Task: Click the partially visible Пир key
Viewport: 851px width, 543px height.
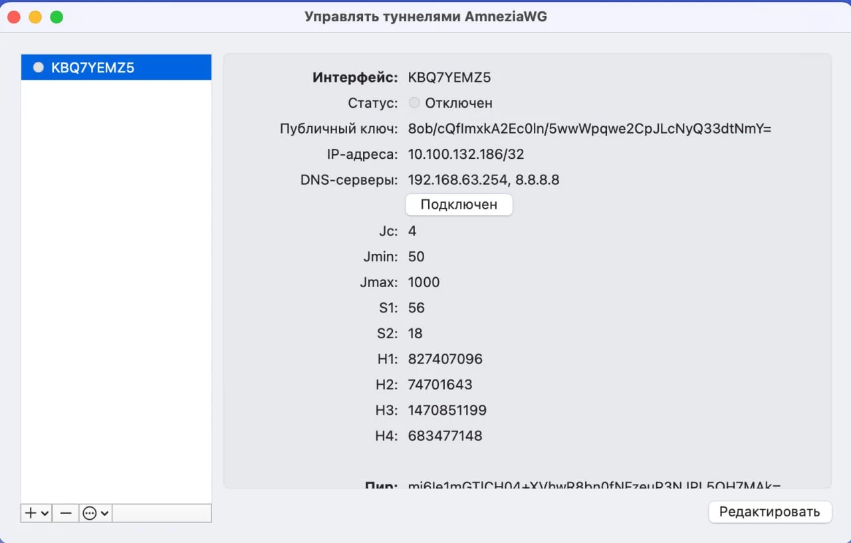Action: pos(594,485)
